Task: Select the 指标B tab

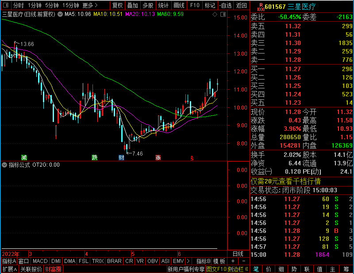Action: pos(203,261)
